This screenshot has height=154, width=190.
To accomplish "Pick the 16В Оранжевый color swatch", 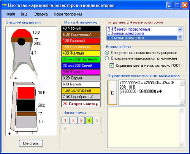I will coord(81,47).
